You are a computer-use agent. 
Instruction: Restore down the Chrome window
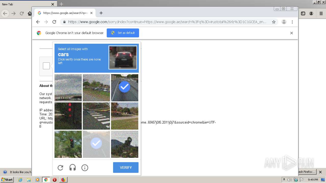[x=283, y=9]
